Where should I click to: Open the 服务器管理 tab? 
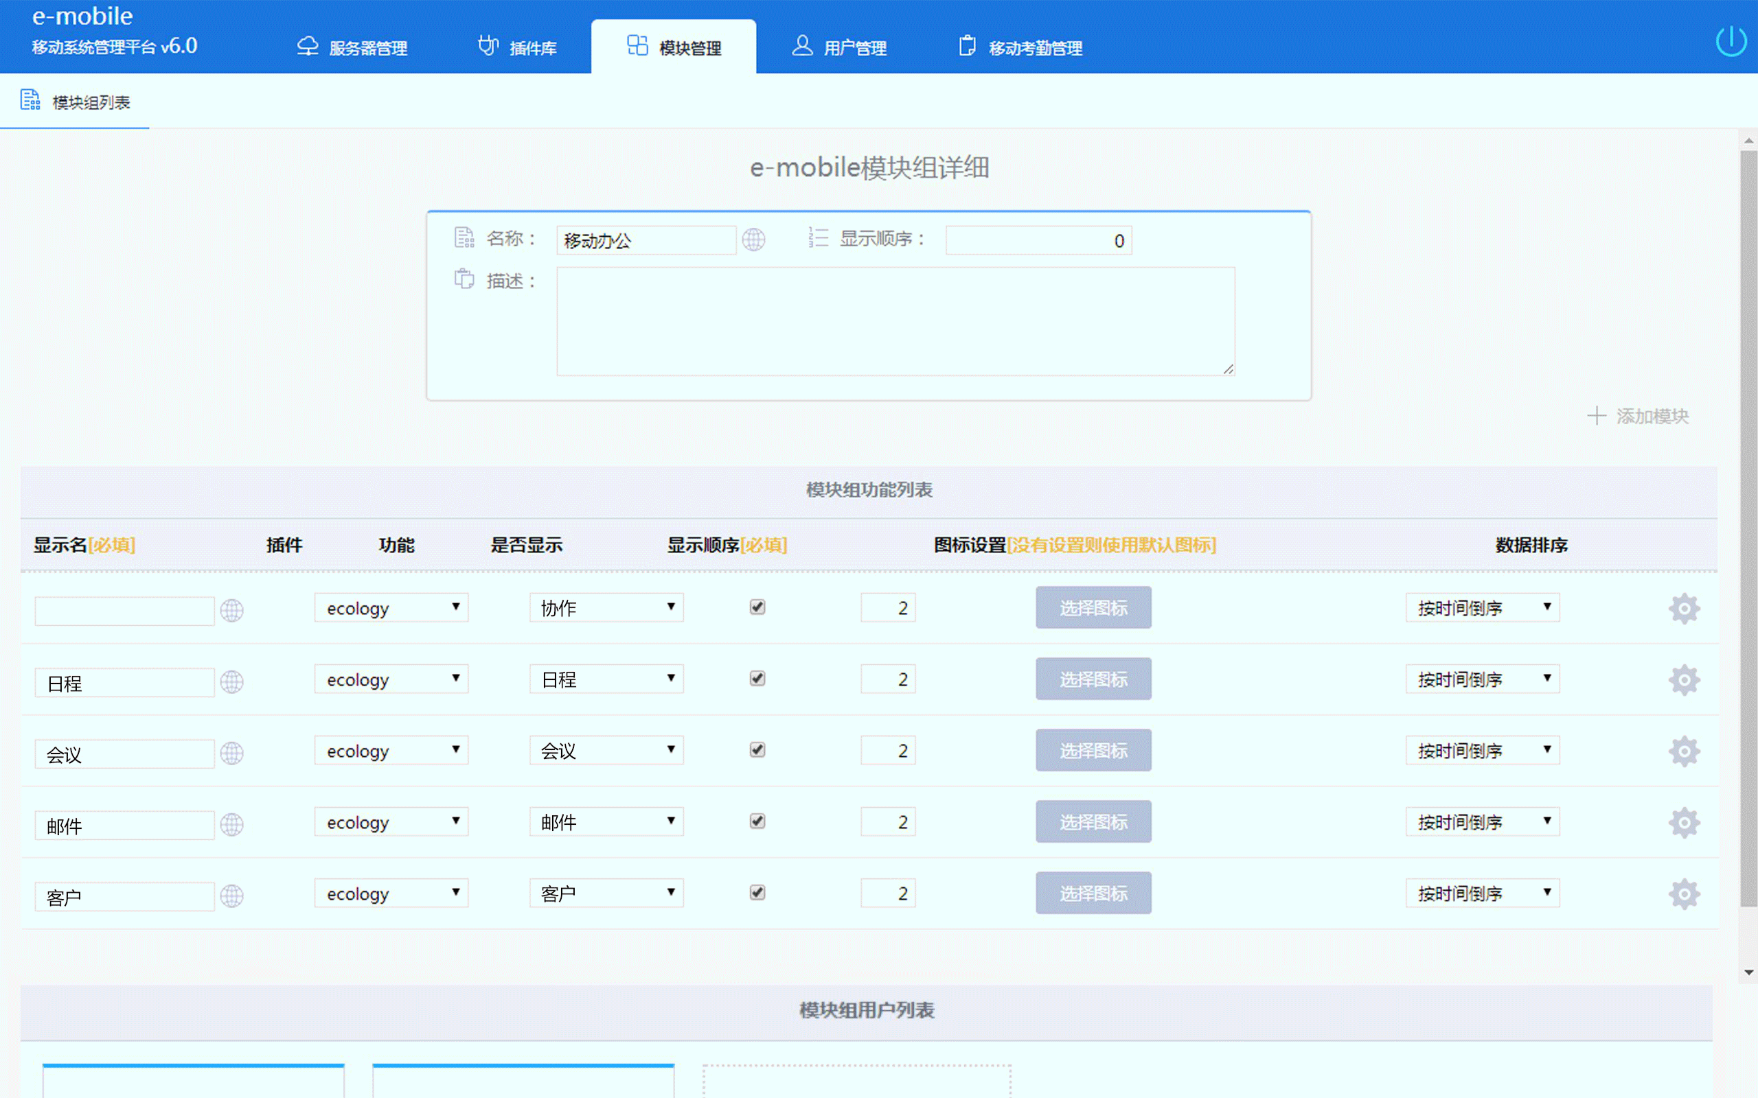[352, 47]
